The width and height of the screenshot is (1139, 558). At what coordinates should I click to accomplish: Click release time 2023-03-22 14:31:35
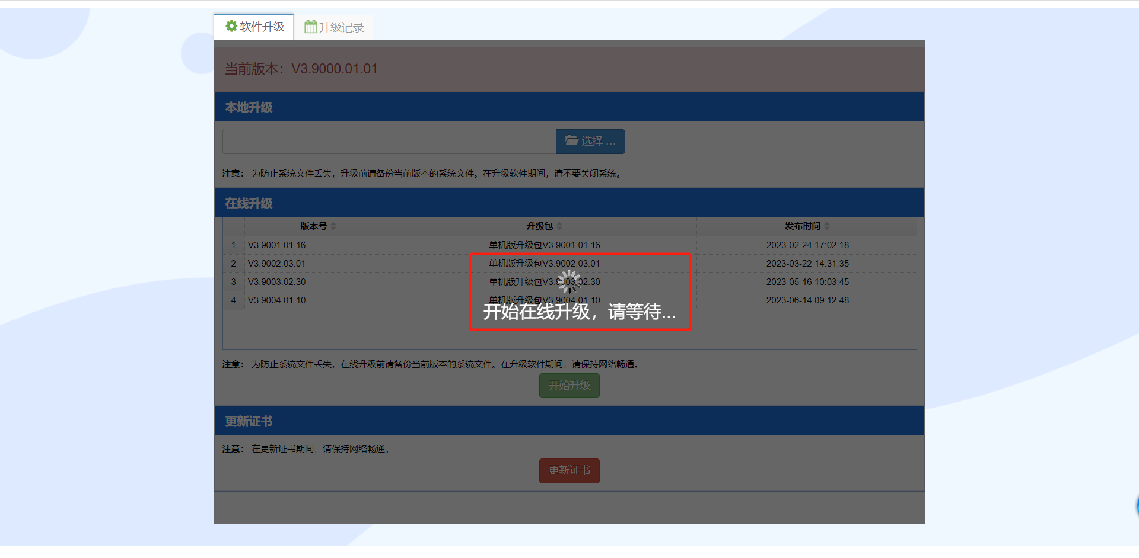coord(807,264)
